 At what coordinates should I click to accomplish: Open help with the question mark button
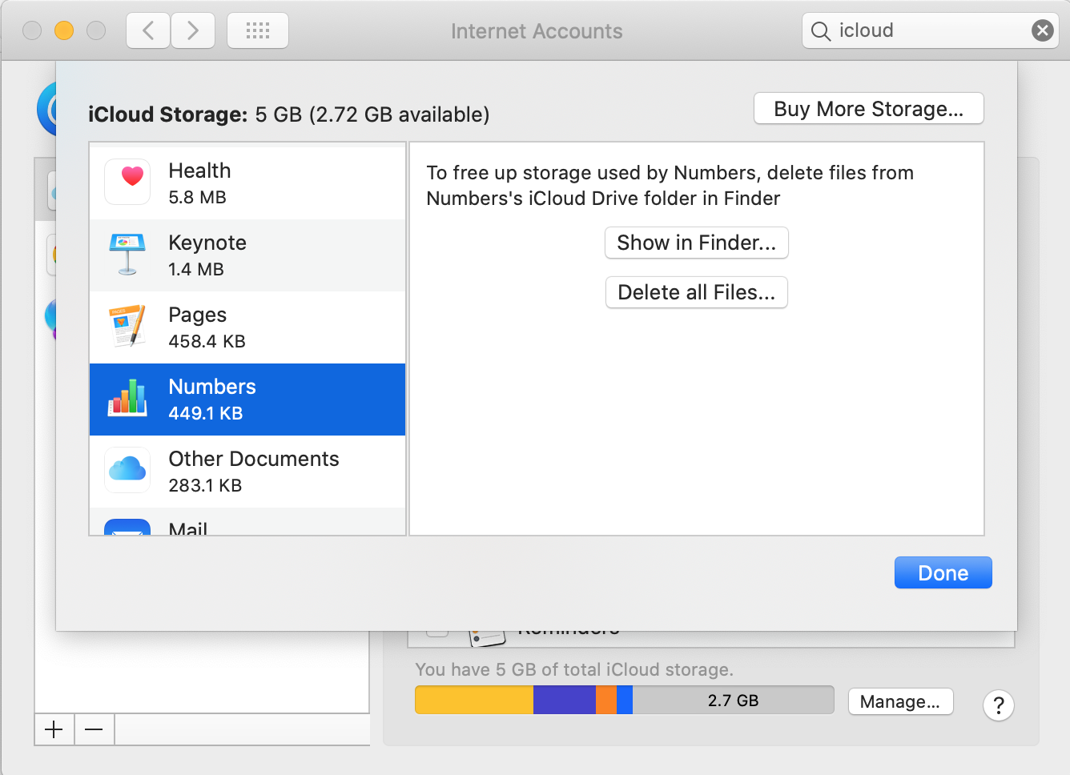click(999, 705)
